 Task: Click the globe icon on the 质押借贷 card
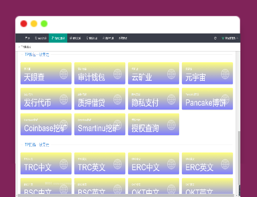pyautogui.click(x=117, y=99)
